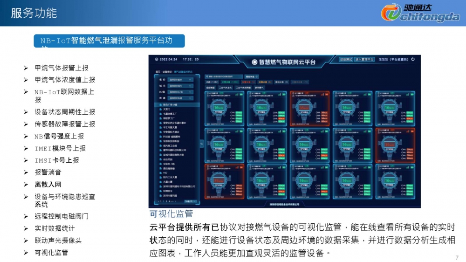Viewport: 466px width, 262px height.
Task: Go to page 2 of location list
Action: [x=163, y=201]
